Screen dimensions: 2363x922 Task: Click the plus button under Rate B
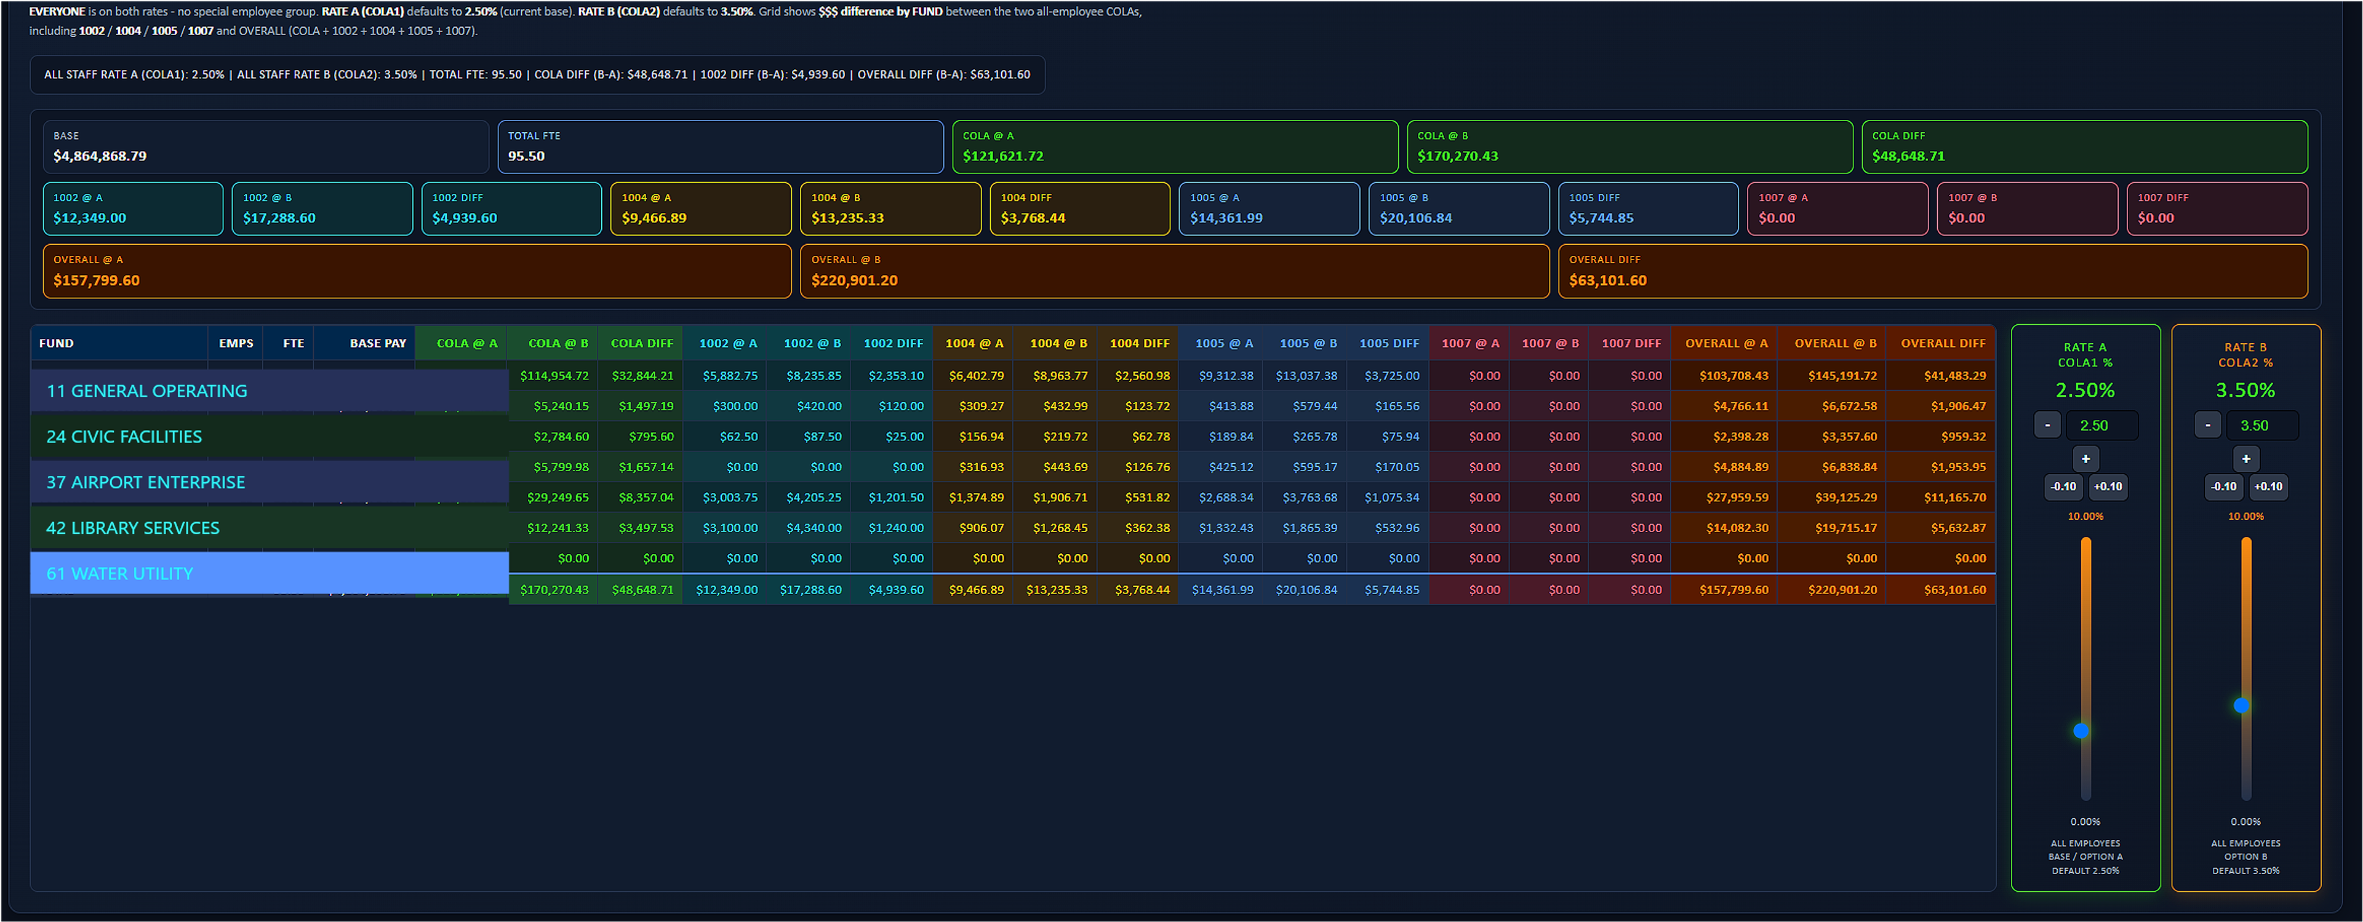click(2245, 458)
